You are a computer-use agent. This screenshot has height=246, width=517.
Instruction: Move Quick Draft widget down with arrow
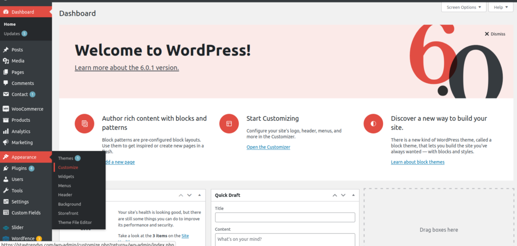[342, 195]
